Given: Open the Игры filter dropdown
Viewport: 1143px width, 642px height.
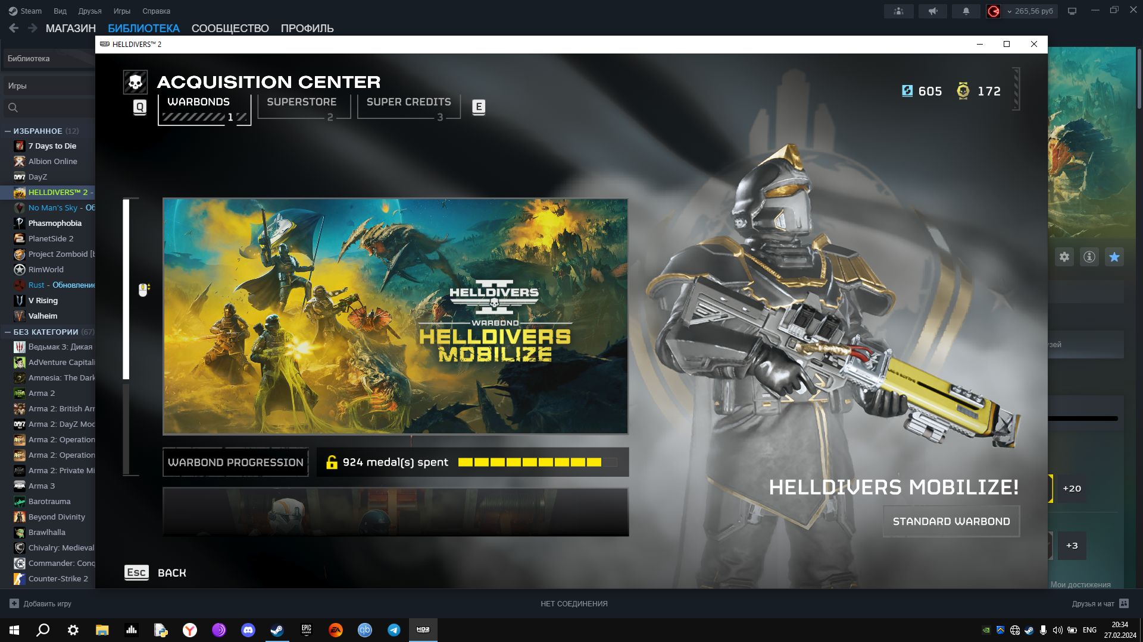Looking at the screenshot, I should click(49, 86).
